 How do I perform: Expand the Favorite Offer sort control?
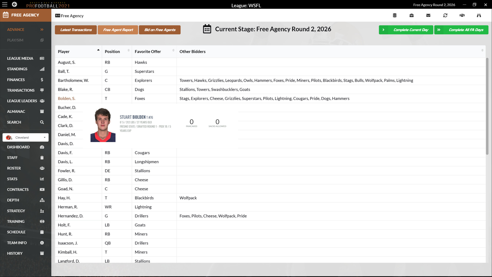click(173, 50)
